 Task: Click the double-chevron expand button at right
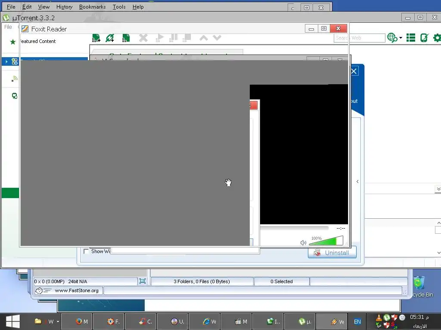tap(438, 189)
